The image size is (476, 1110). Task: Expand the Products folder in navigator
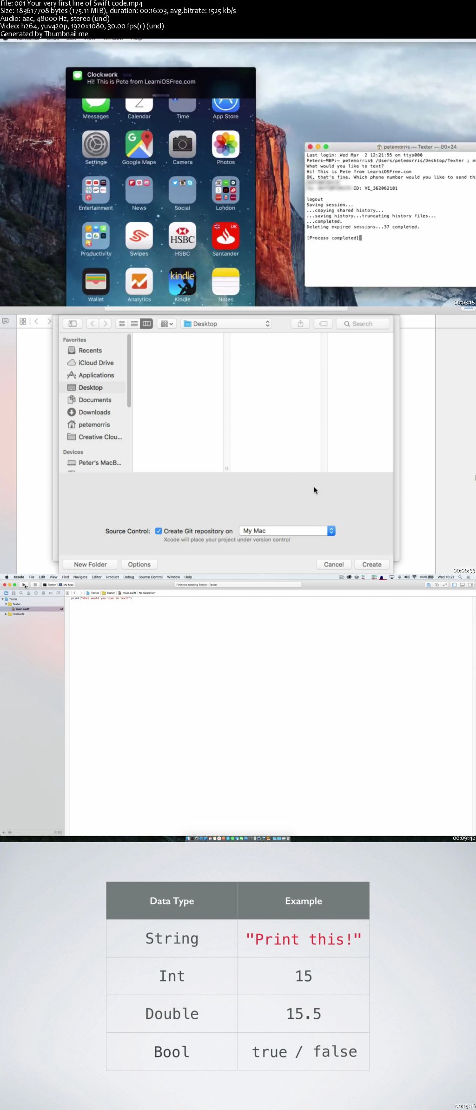[6, 614]
